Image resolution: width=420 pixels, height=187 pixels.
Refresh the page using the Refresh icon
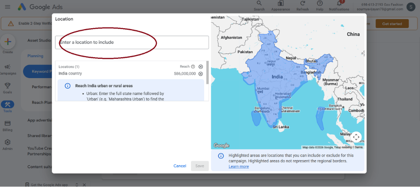pos(302,6)
